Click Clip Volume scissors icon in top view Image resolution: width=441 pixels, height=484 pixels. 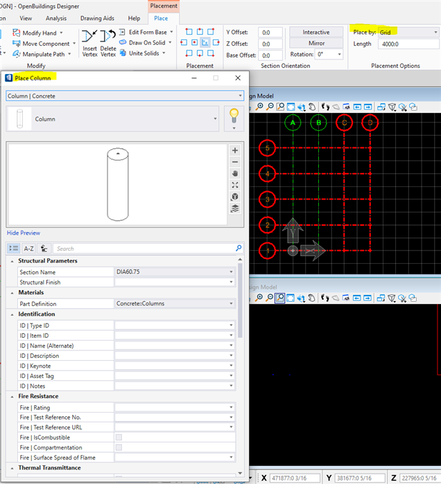(402, 107)
